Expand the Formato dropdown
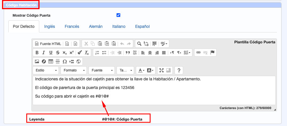This screenshot has width=287, height=126. click(x=74, y=70)
